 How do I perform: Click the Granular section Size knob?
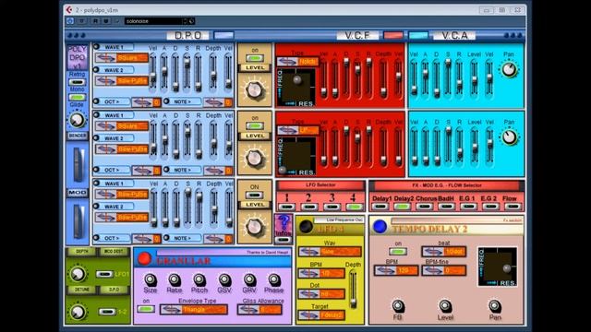(x=150, y=280)
